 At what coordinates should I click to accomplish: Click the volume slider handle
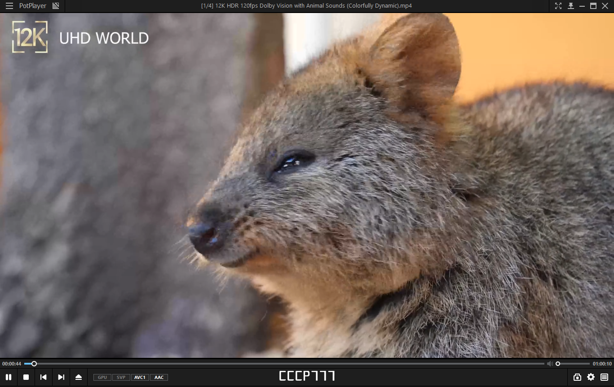pyautogui.click(x=558, y=364)
